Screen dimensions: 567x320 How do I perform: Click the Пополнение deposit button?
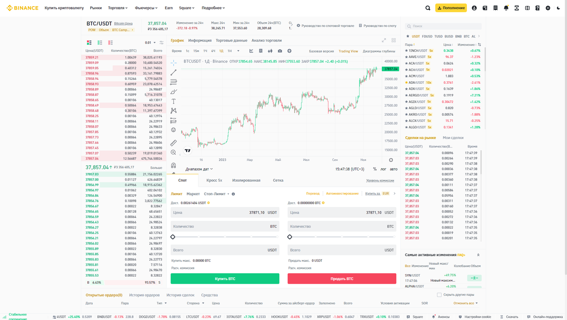[x=451, y=8]
